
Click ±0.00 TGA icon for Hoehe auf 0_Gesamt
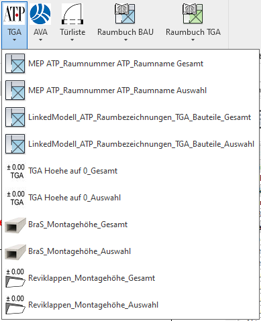[15, 171]
